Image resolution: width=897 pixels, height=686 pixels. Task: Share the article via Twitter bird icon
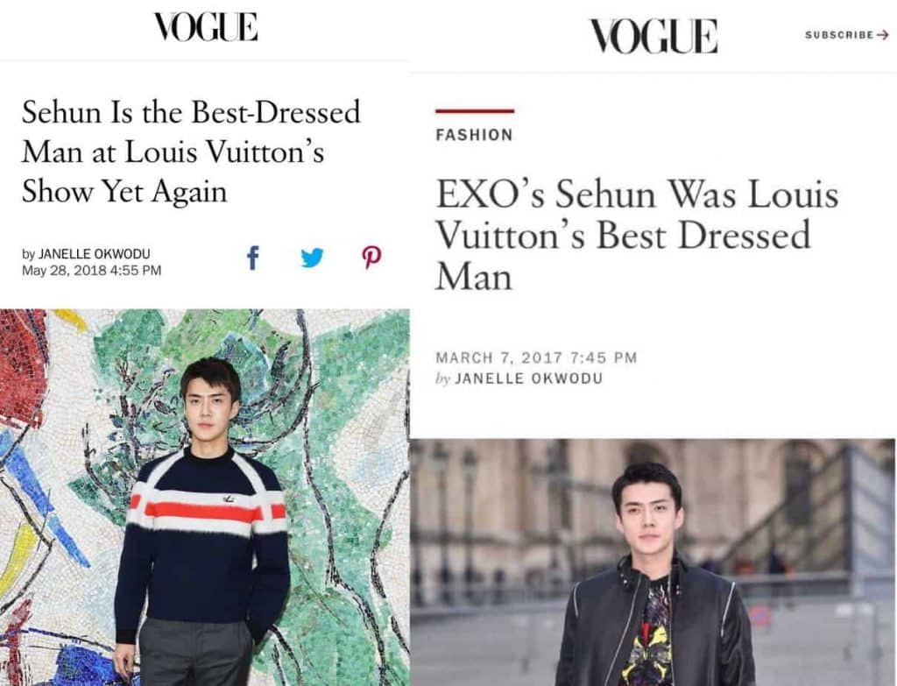point(313,258)
